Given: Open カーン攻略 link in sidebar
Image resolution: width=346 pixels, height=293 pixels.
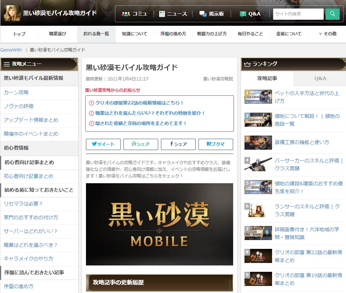Looking at the screenshot, I should tap(16, 92).
